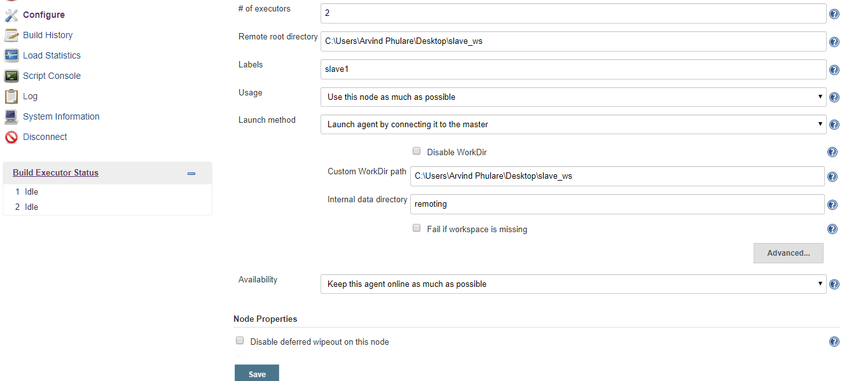Save the node configuration
The height and width of the screenshot is (381, 849).
pyautogui.click(x=257, y=373)
